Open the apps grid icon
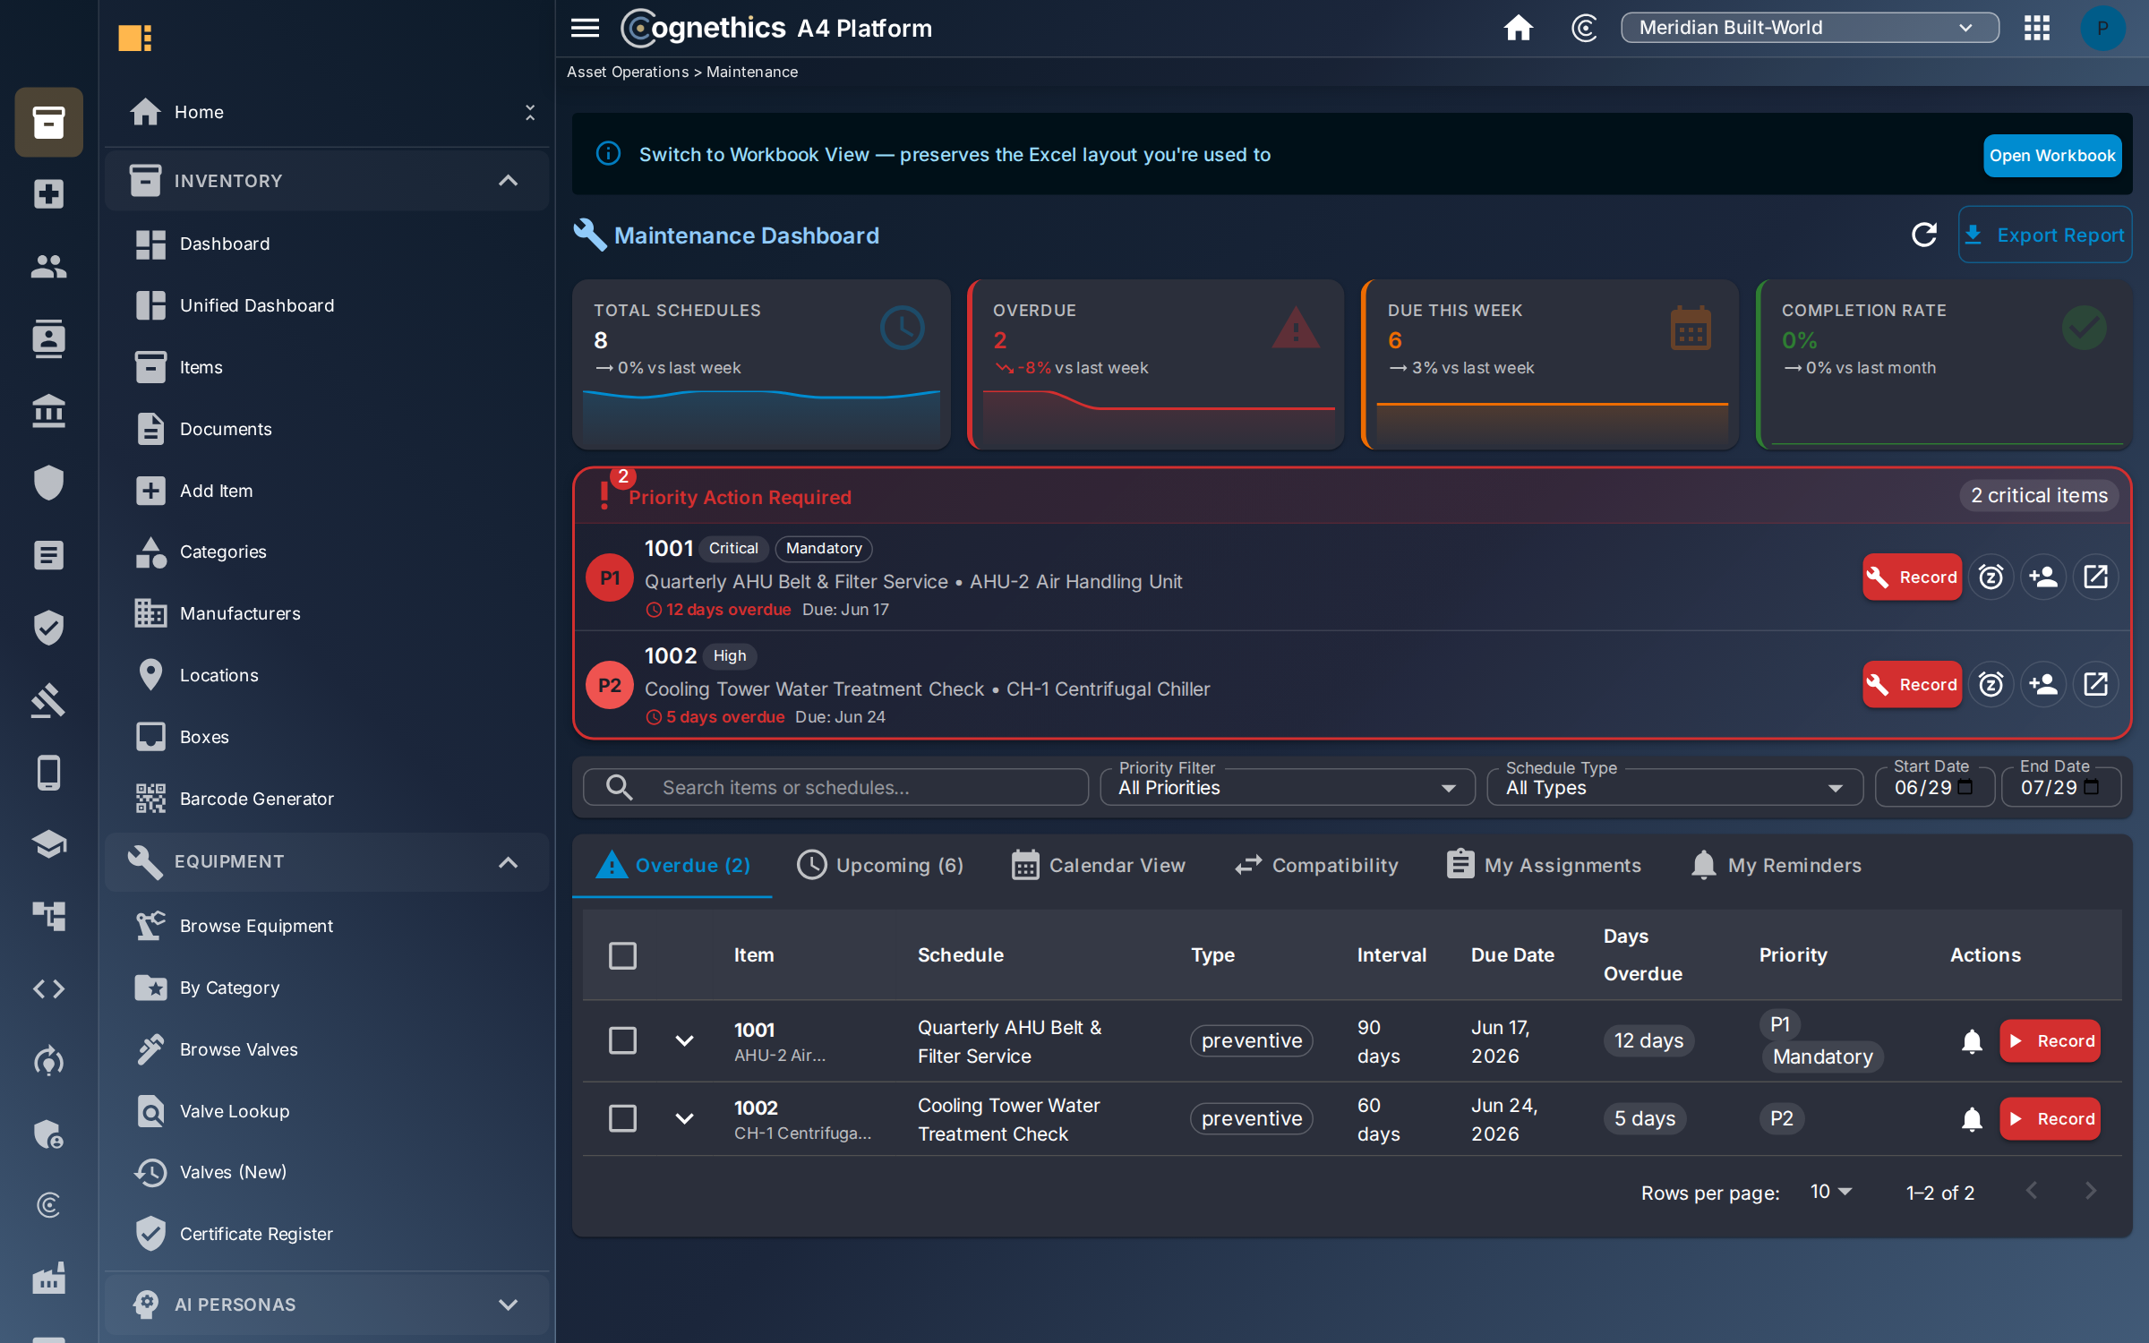2149x1343 pixels. pyautogui.click(x=2037, y=28)
